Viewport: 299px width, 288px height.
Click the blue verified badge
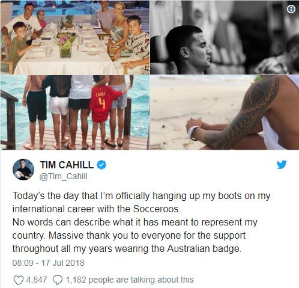tap(101, 165)
